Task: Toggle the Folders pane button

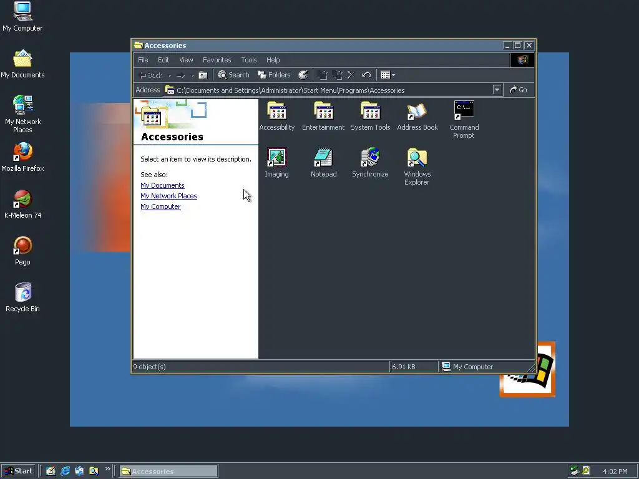Action: 275,75
